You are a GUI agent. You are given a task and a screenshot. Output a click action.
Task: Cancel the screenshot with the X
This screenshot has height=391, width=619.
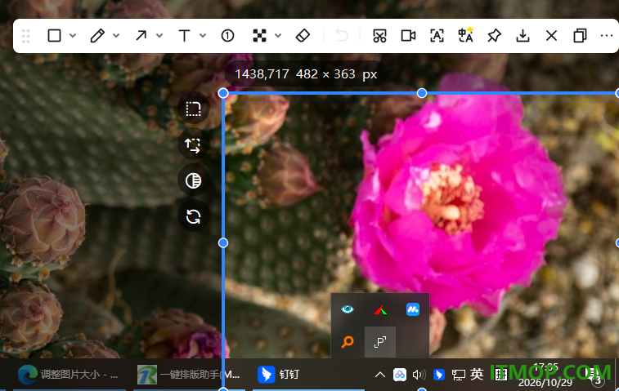551,36
